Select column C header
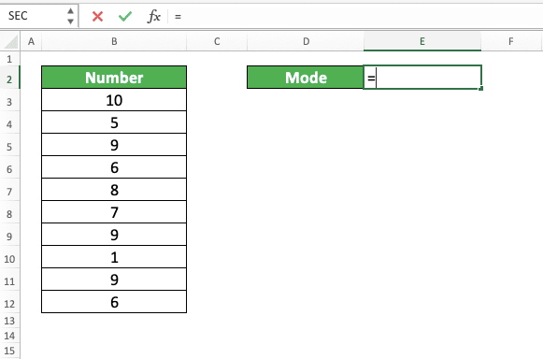543x359 pixels. (x=217, y=41)
